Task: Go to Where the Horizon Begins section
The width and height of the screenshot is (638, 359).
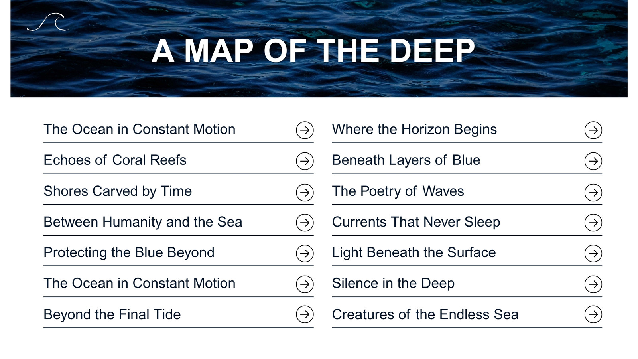Action: coord(414,129)
